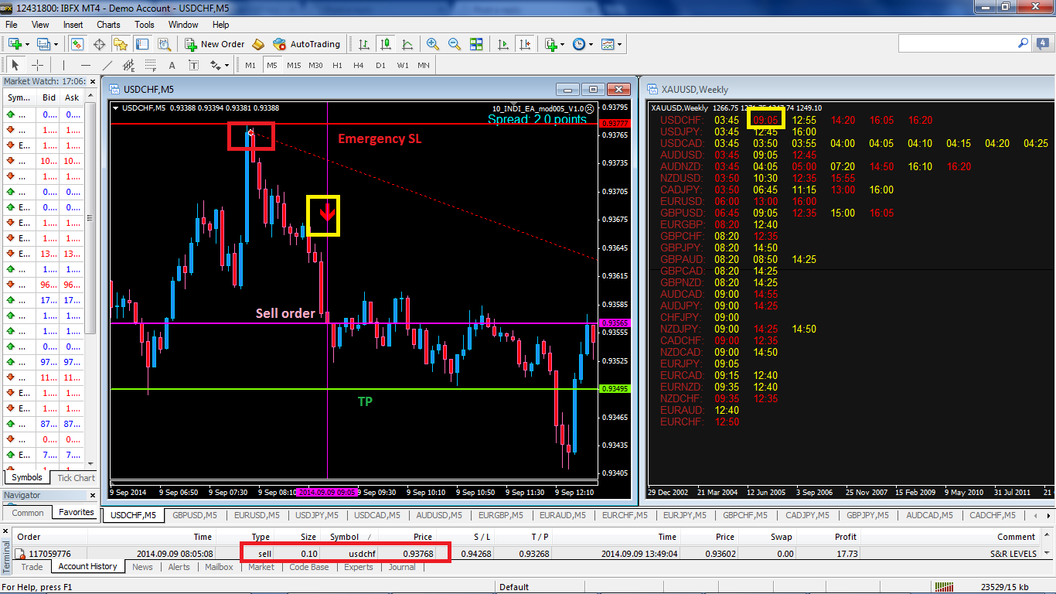Expand the periodicity clock dropdown

[x=591, y=45]
